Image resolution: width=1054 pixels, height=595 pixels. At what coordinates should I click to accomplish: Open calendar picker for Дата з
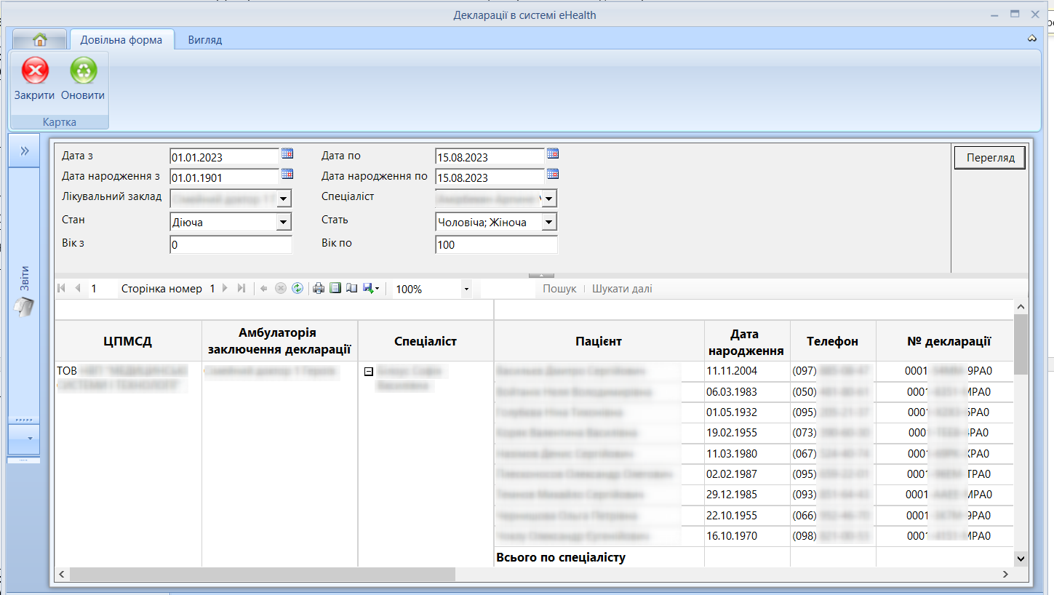[287, 153]
